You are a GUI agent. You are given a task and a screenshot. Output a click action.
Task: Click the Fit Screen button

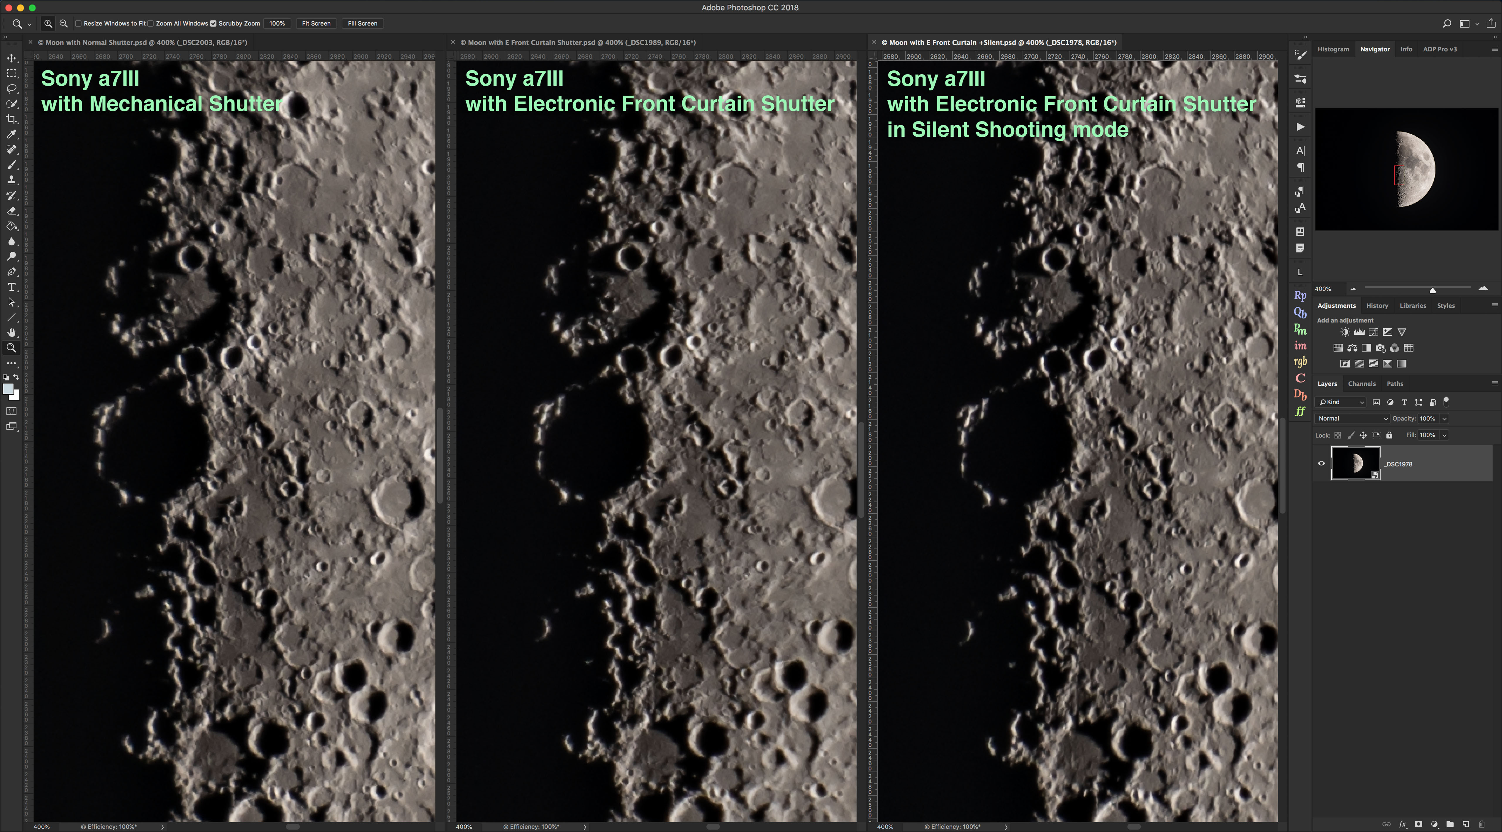click(x=316, y=23)
